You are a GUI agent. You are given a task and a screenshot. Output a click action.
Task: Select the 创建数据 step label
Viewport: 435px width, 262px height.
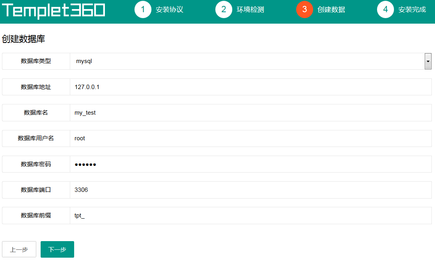[331, 10]
